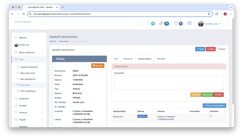Click the site info icon in address bar
243x137 pixels.
pos(30,14)
